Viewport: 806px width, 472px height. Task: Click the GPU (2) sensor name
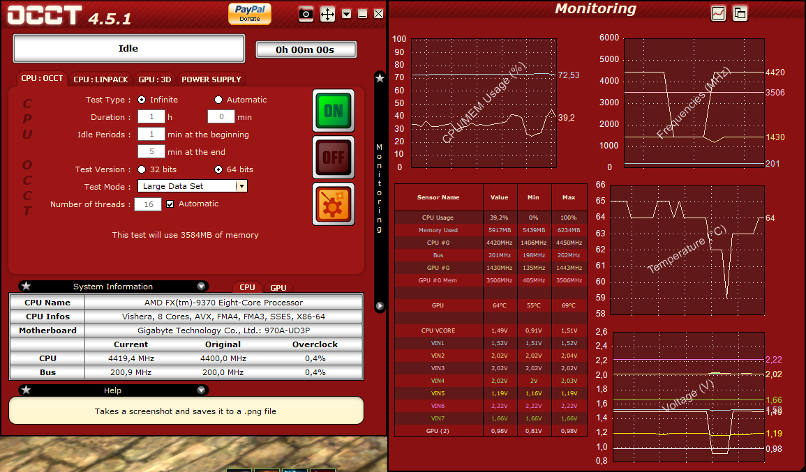coord(438,431)
